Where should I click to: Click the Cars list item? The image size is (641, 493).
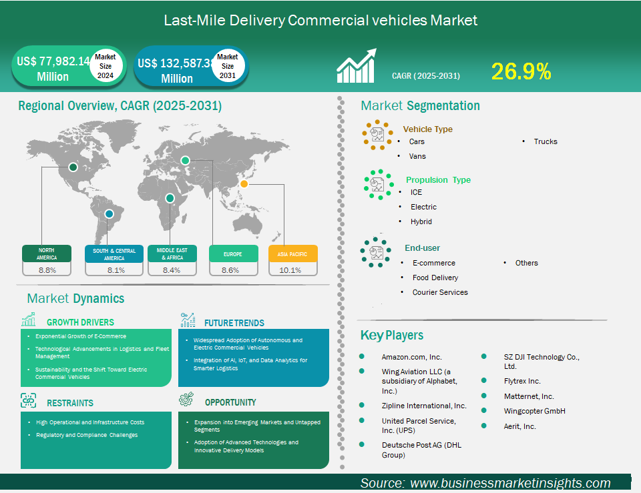click(x=417, y=141)
